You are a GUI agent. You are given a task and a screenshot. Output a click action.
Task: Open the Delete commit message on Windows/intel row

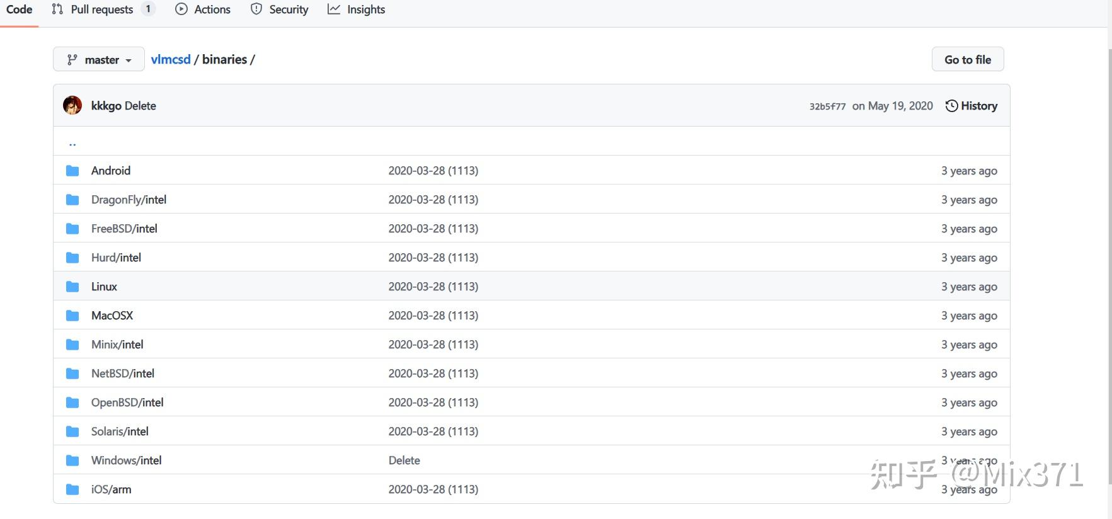pos(404,460)
